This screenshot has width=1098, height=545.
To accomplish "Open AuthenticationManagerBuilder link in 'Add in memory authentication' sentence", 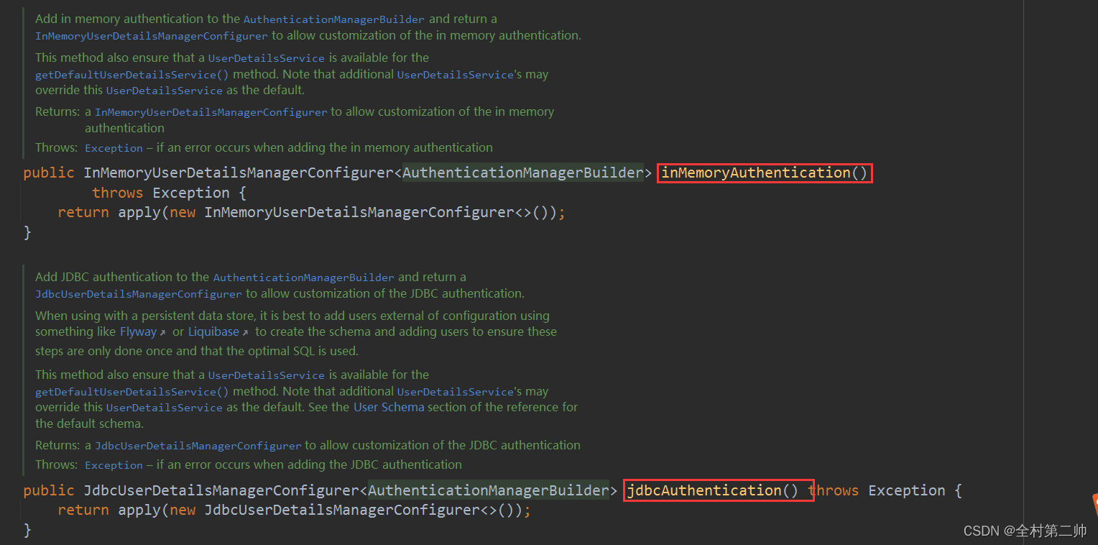I will coord(334,19).
